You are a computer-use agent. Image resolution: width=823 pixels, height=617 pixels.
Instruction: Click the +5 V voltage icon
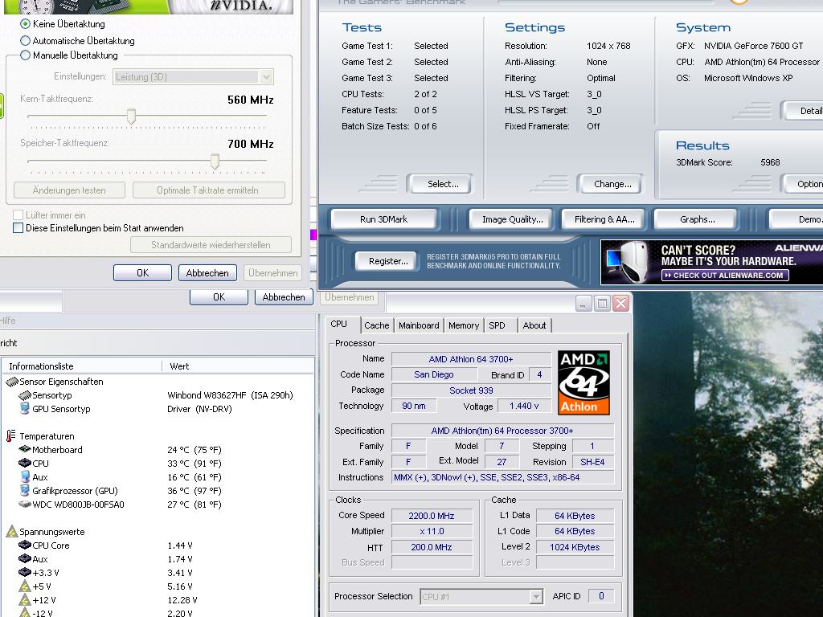[x=25, y=586]
